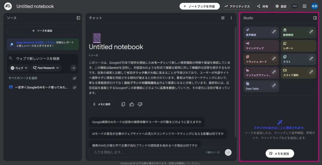
Task: Select the suggested question about Google検索のAIモード
Action: click(x=147, y=122)
